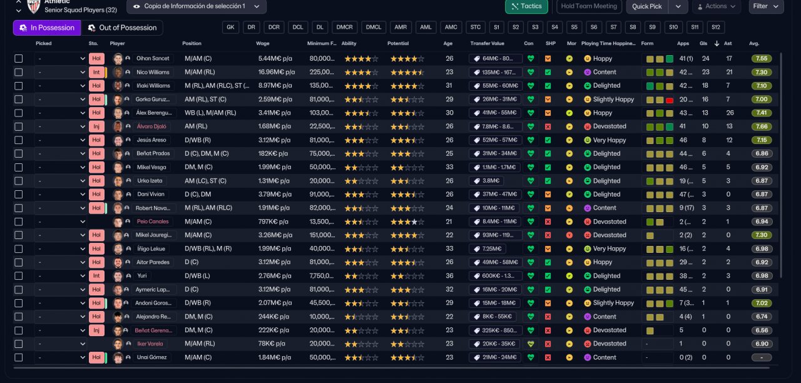Sort by the Wage column header
This screenshot has height=383, width=801.
[263, 44]
